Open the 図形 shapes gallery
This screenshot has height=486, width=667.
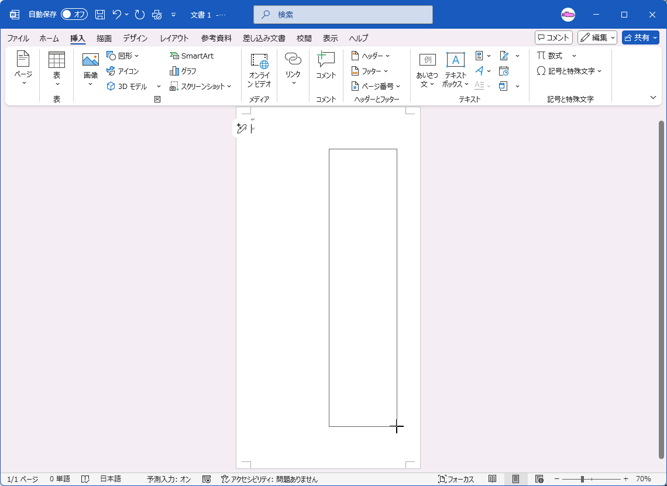122,56
